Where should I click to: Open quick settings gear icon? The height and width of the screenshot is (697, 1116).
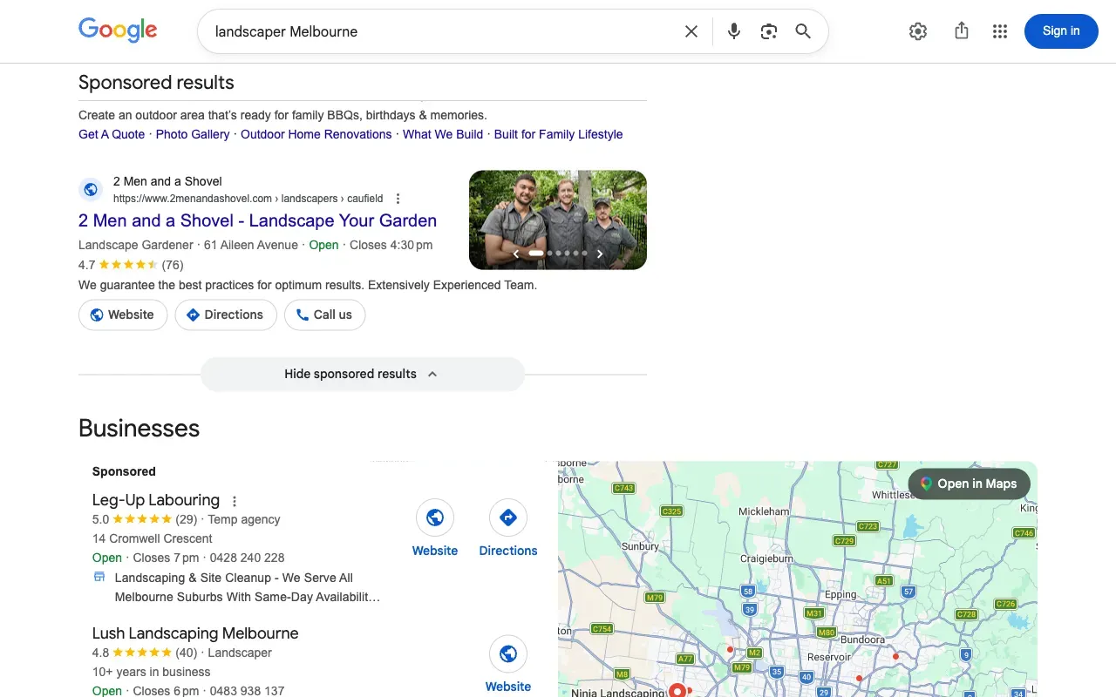918,31
